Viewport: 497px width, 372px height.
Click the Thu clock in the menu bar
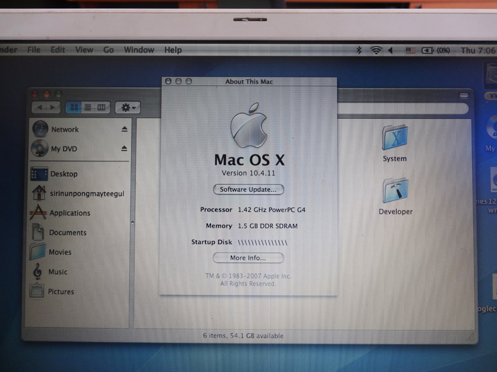click(x=479, y=51)
